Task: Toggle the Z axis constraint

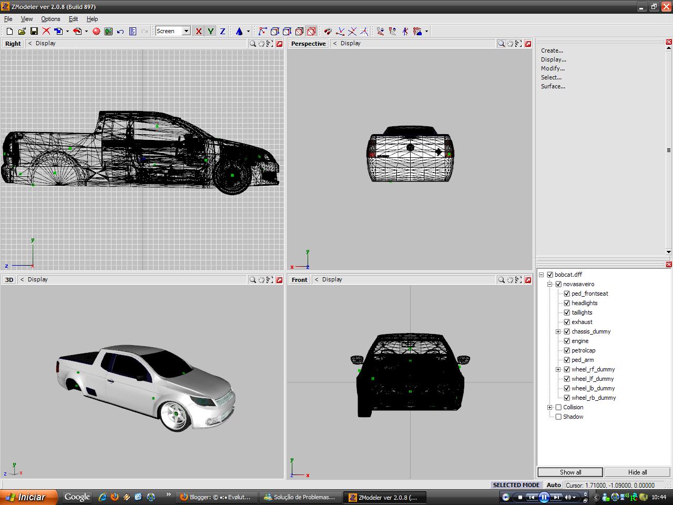Action: click(x=222, y=31)
